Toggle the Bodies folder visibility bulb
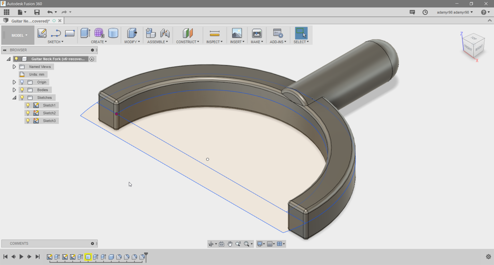Image resolution: width=494 pixels, height=265 pixels. [22, 90]
